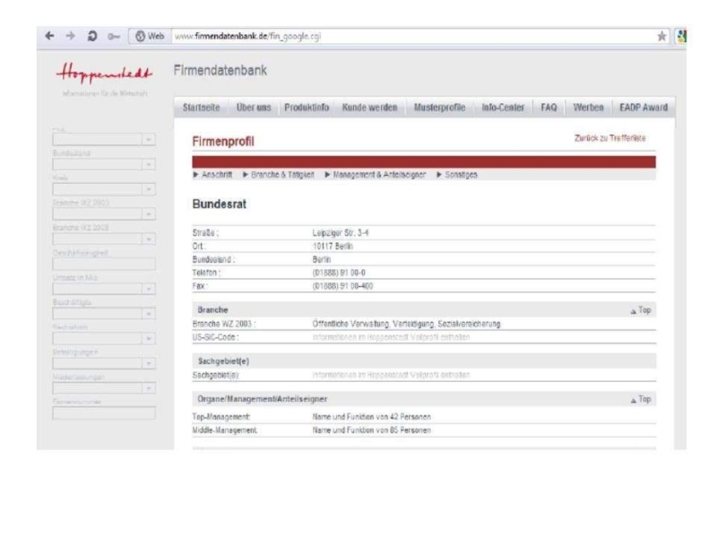This screenshot has width=717, height=538.
Task: Click the Top arrow in the Organe/Management/Anteilseigner header
Action: tap(639, 399)
